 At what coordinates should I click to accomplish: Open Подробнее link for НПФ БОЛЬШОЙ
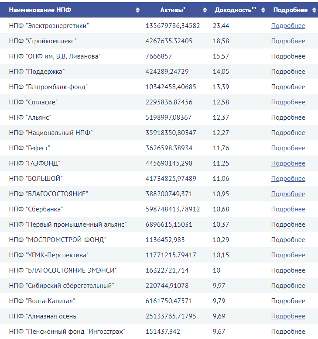288,179
